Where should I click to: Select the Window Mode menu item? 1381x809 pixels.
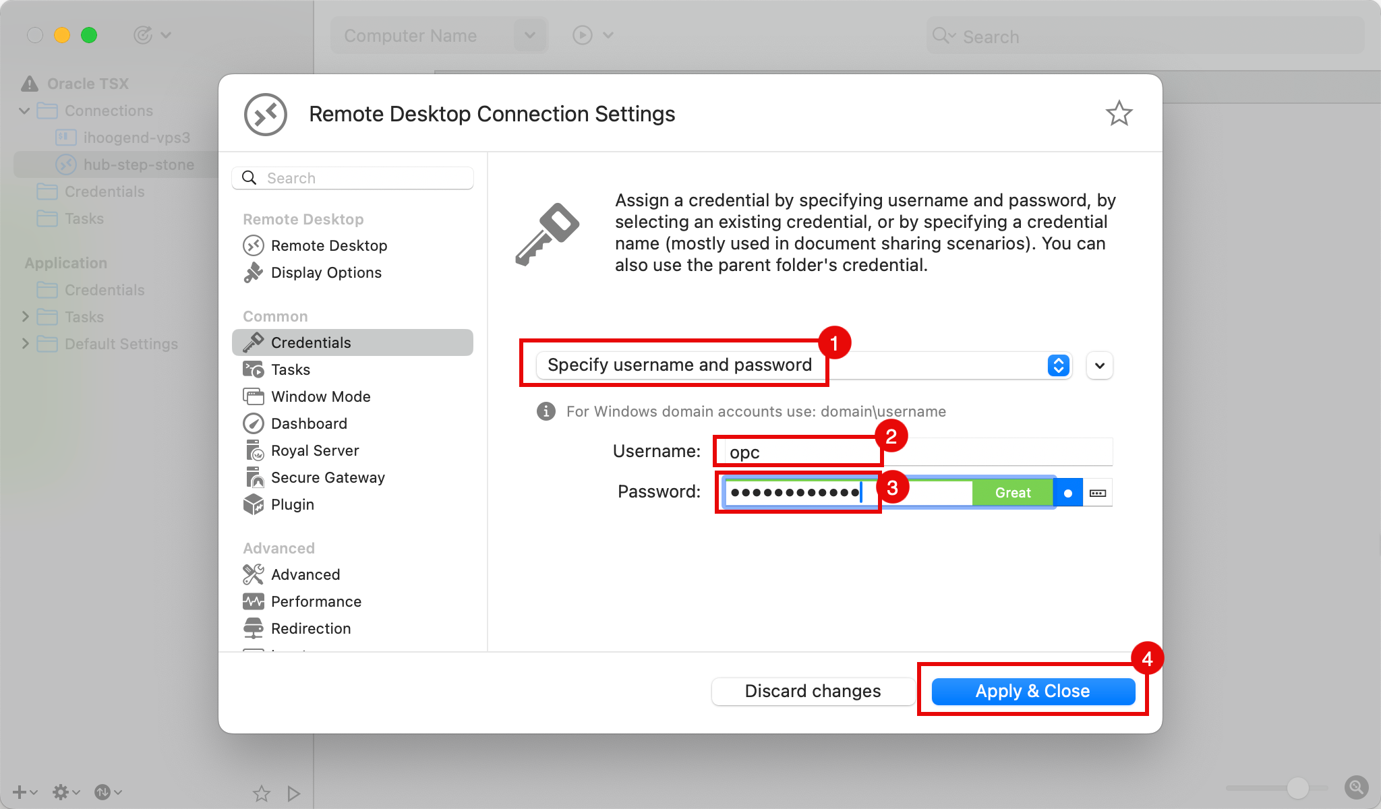point(320,396)
